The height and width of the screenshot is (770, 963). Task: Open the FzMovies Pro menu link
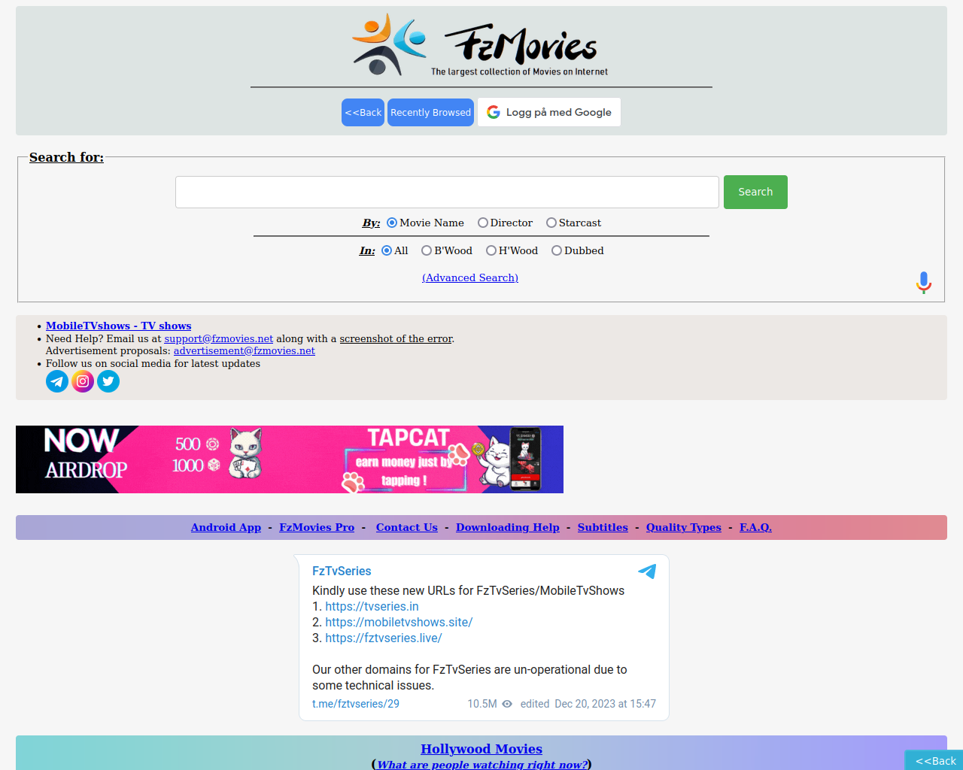point(317,527)
